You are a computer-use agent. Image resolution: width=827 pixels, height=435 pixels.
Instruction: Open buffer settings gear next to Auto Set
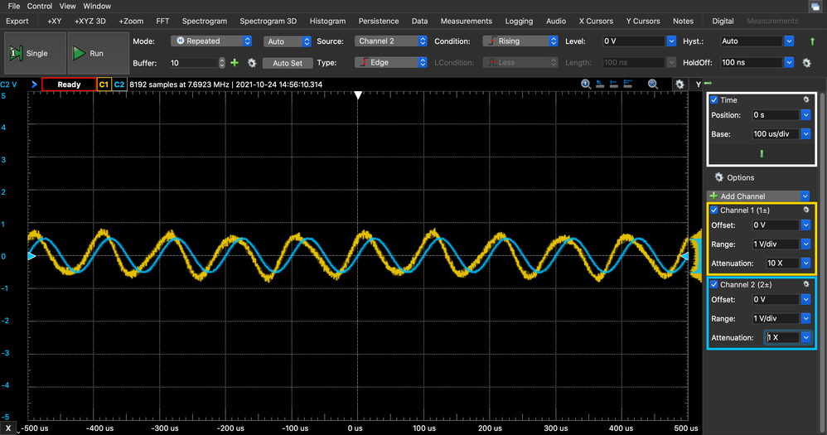pos(252,63)
